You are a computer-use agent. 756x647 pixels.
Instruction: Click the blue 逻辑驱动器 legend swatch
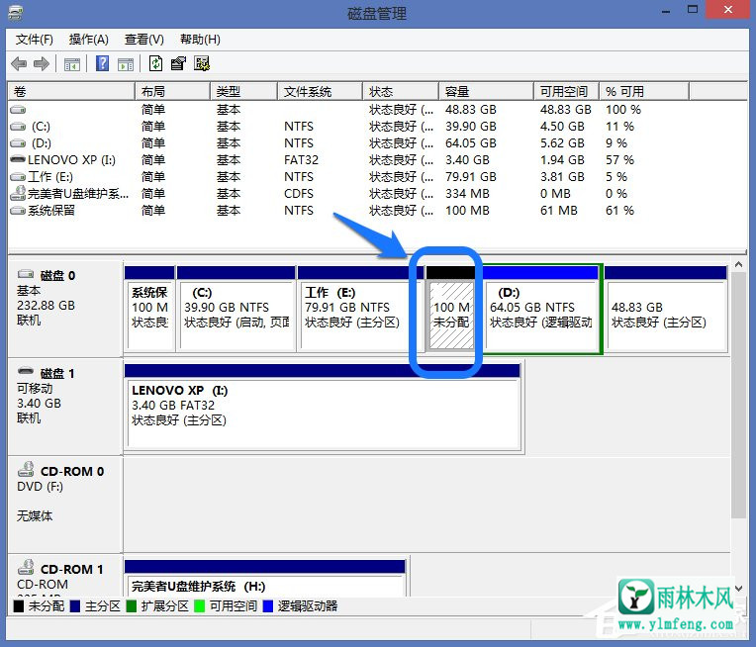tap(267, 606)
